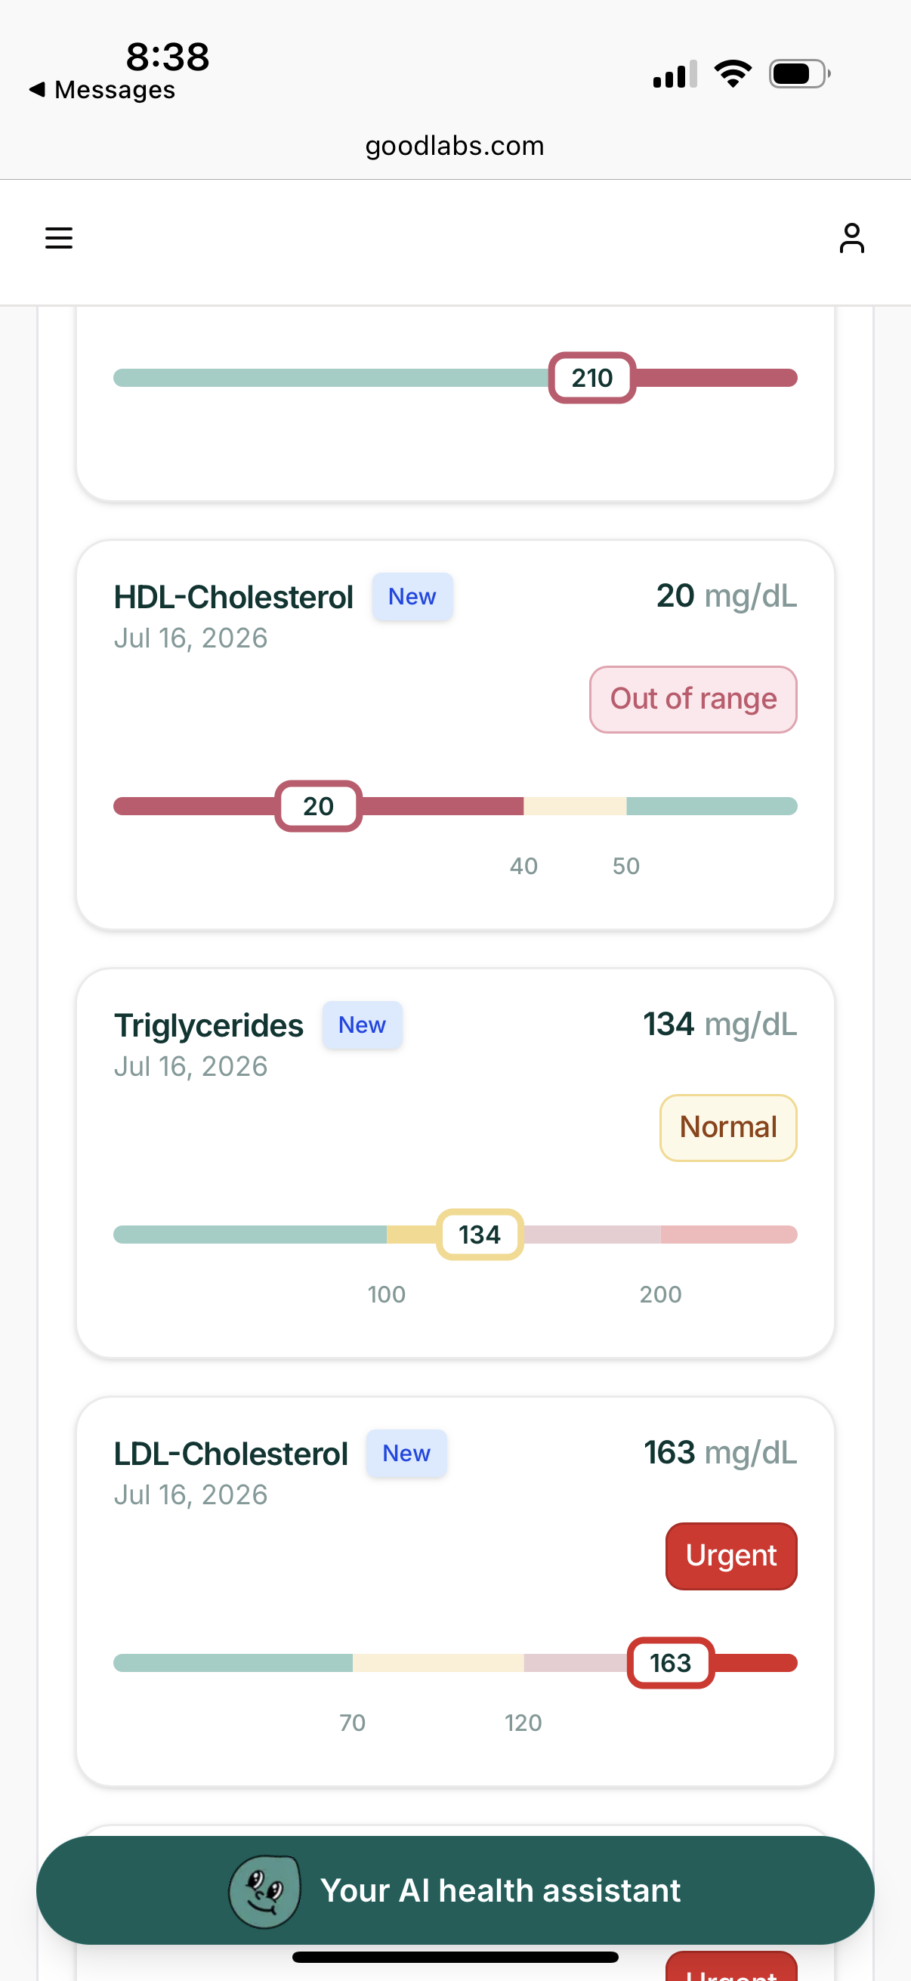Click the New tag beside Triglycerides
The image size is (911, 1981).
(x=362, y=1025)
